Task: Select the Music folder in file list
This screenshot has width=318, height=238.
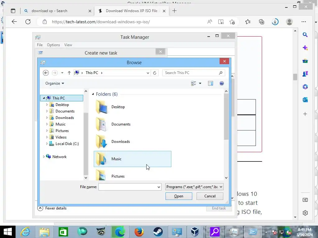Action: coord(133,159)
